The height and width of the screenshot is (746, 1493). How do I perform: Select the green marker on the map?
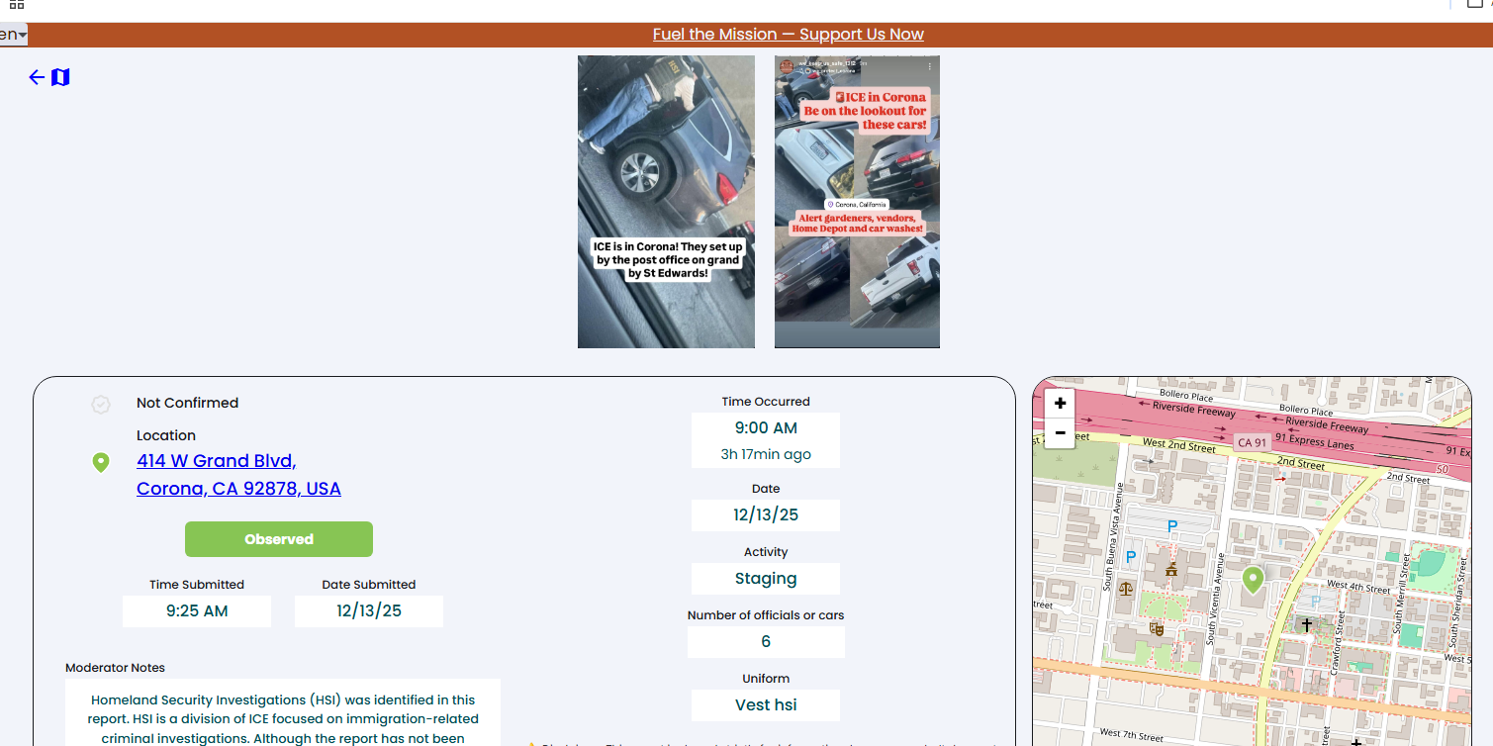(1253, 580)
